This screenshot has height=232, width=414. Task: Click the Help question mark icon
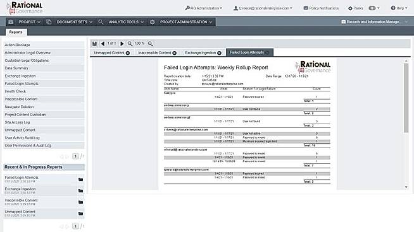(393, 8)
